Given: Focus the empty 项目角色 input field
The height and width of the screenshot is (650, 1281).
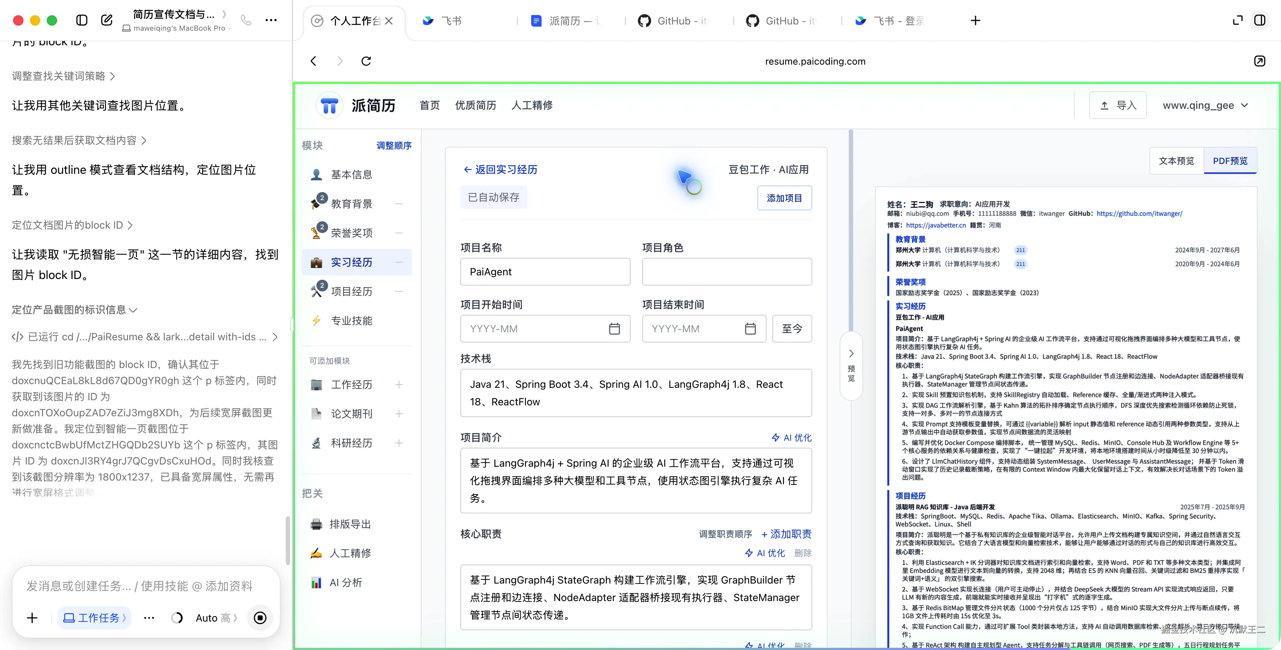Looking at the screenshot, I should (x=726, y=272).
